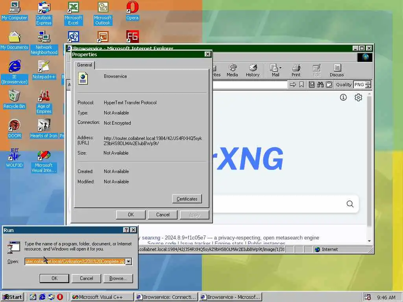Close the Properties dialog with the X
This screenshot has width=403, height=302.
[207, 54]
